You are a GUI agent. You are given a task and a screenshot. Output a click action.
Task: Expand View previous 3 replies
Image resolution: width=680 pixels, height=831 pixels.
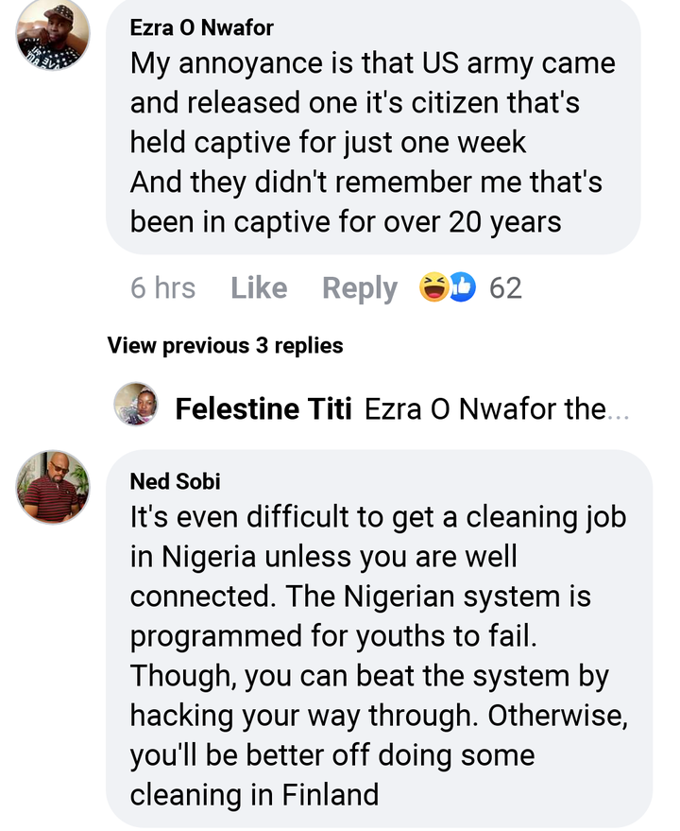(x=225, y=345)
